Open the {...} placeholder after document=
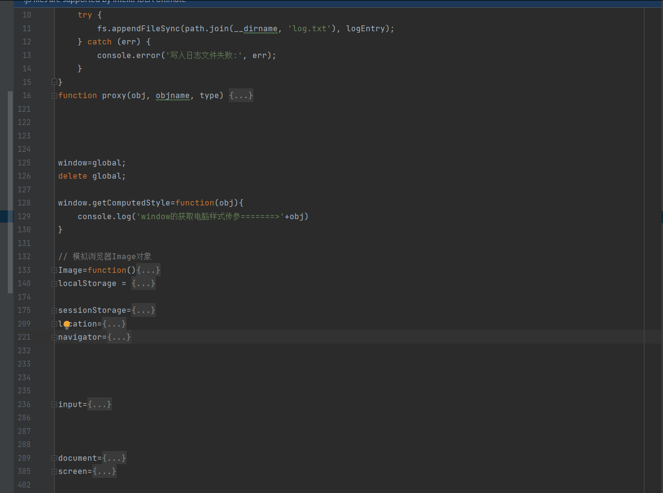The width and height of the screenshot is (663, 493). tap(114, 458)
